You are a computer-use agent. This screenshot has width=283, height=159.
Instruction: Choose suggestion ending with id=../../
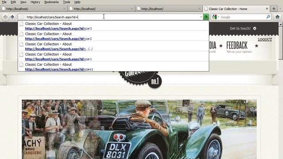tap(113, 46)
